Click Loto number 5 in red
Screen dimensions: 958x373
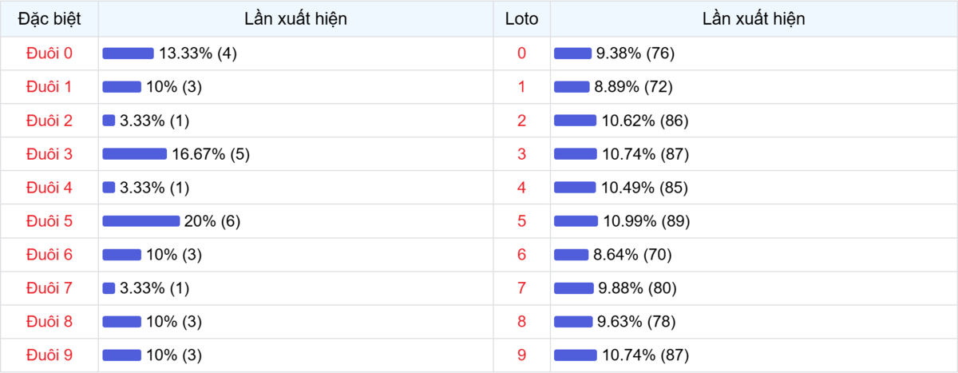coord(522,221)
